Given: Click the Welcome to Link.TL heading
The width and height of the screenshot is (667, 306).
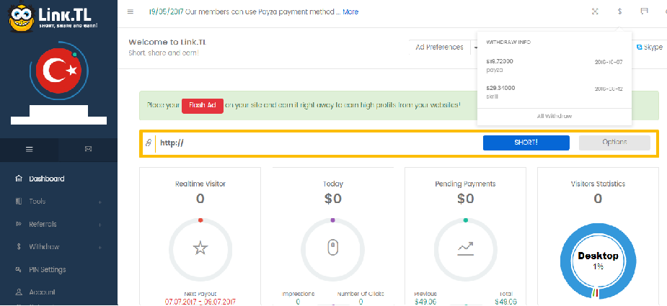Looking at the screenshot, I should point(167,42).
